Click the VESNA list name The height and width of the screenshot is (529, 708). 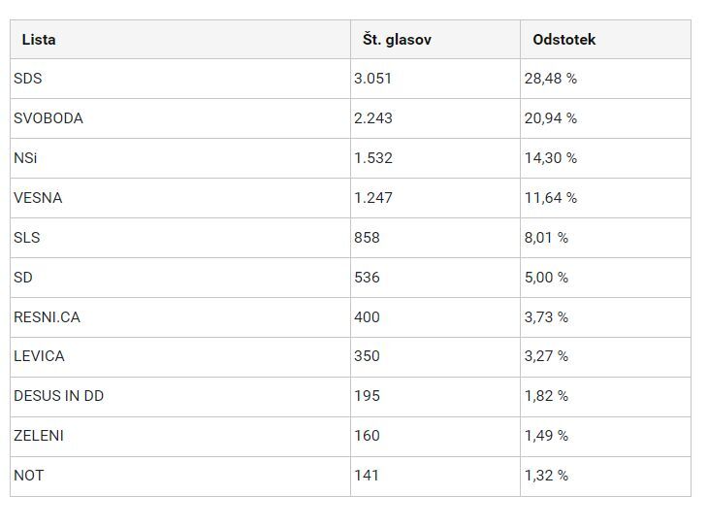click(38, 198)
